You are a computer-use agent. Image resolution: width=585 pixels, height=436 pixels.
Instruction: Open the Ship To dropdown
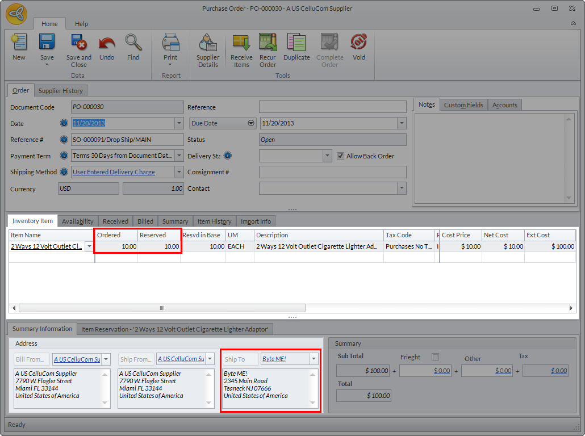(314, 359)
